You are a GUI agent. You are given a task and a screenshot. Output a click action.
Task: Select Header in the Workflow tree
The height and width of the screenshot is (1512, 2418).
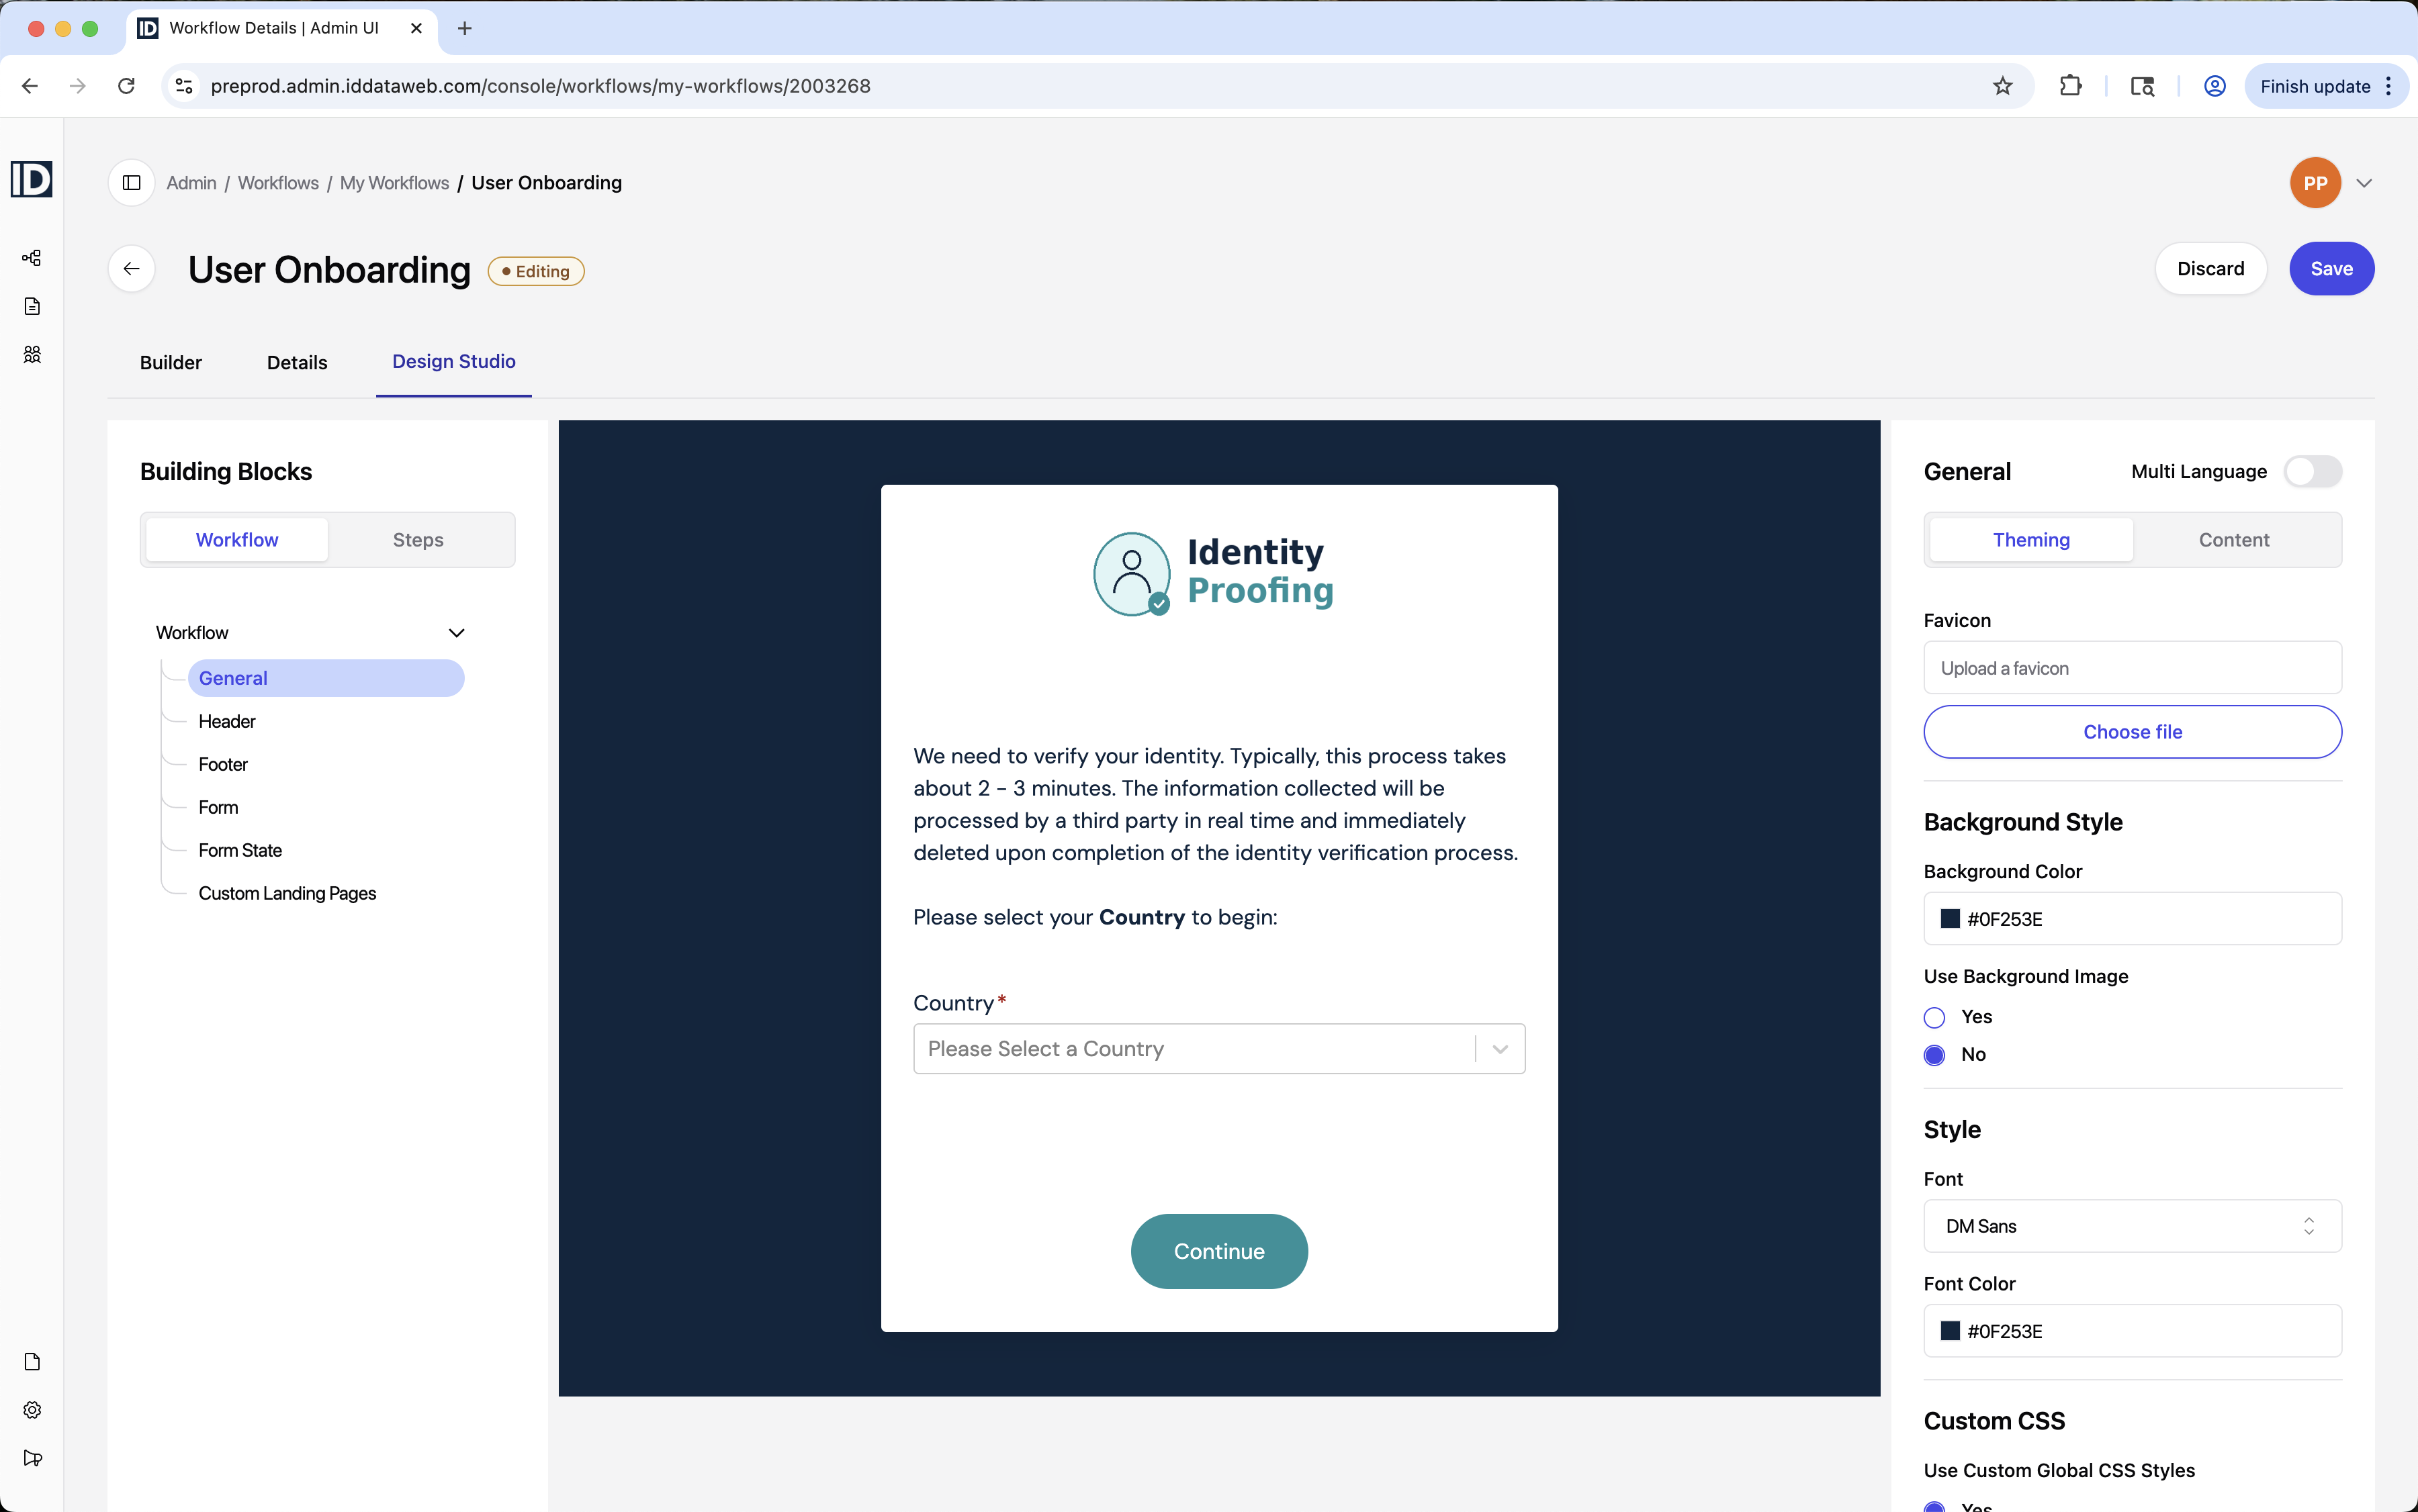pyautogui.click(x=227, y=721)
